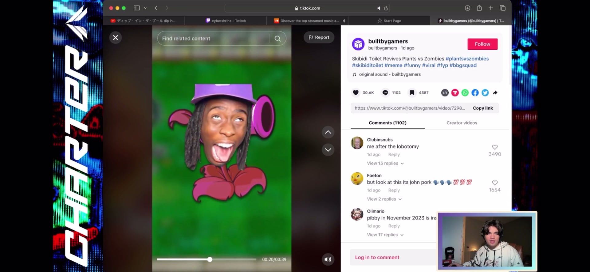Open the Safari share menu
The image size is (590, 272).
pos(479,8)
